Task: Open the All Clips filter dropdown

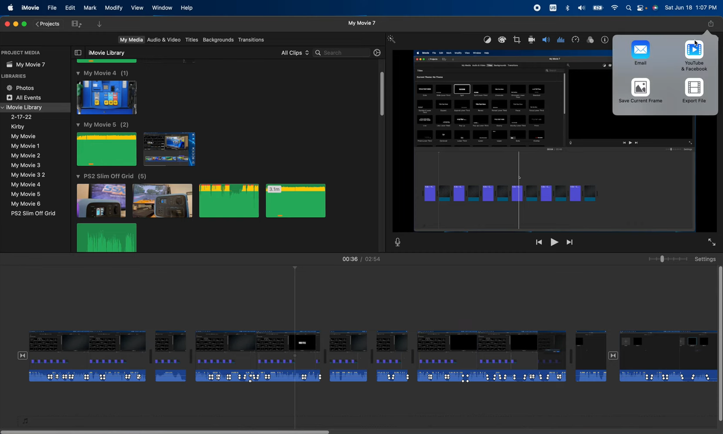Action: pos(294,53)
